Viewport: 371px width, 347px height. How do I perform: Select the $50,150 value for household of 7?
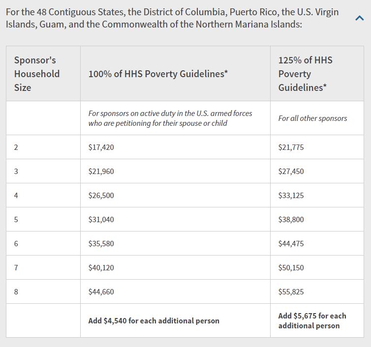pyautogui.click(x=291, y=268)
